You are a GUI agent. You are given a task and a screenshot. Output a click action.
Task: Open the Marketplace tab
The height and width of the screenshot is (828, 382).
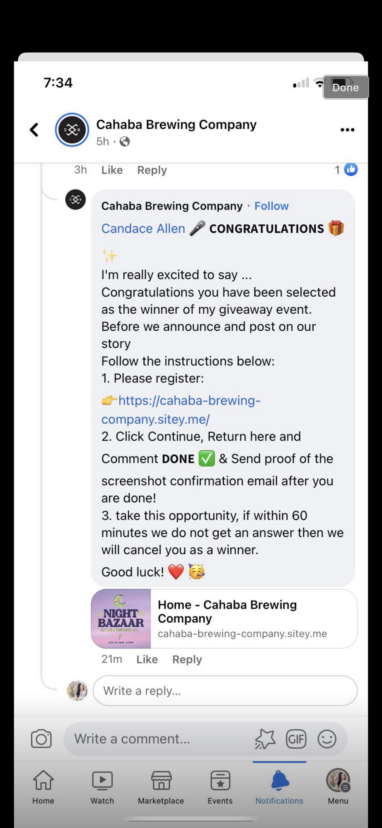click(x=161, y=786)
